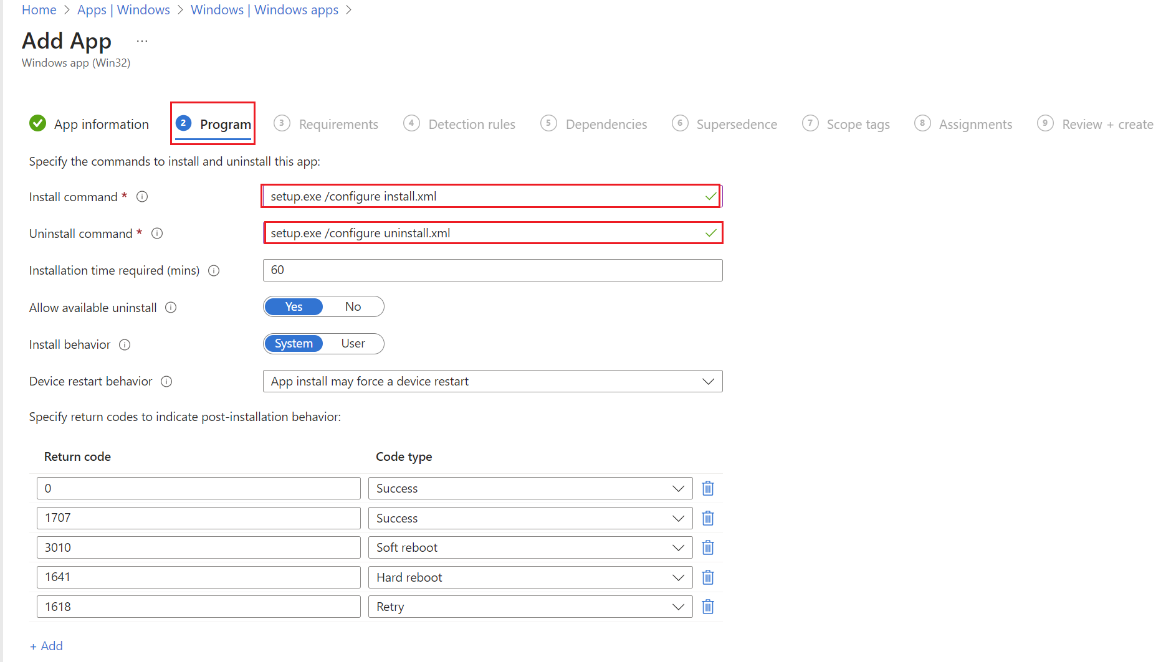Image resolution: width=1176 pixels, height=662 pixels.
Task: View info about Installation time required
Action: (x=214, y=270)
